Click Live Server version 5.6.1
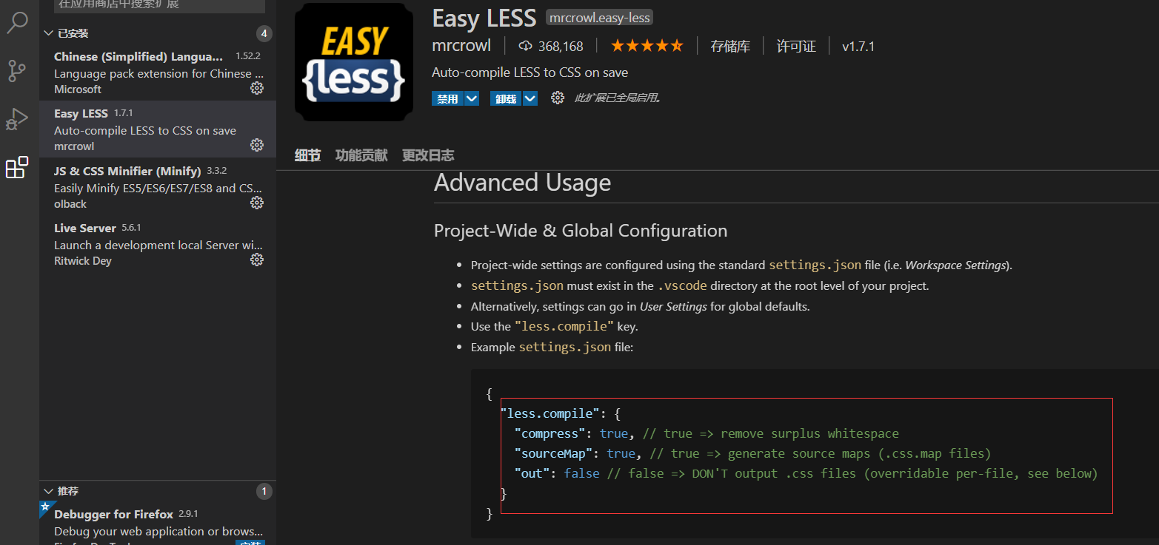Screen dimensions: 1159x545 [131, 228]
